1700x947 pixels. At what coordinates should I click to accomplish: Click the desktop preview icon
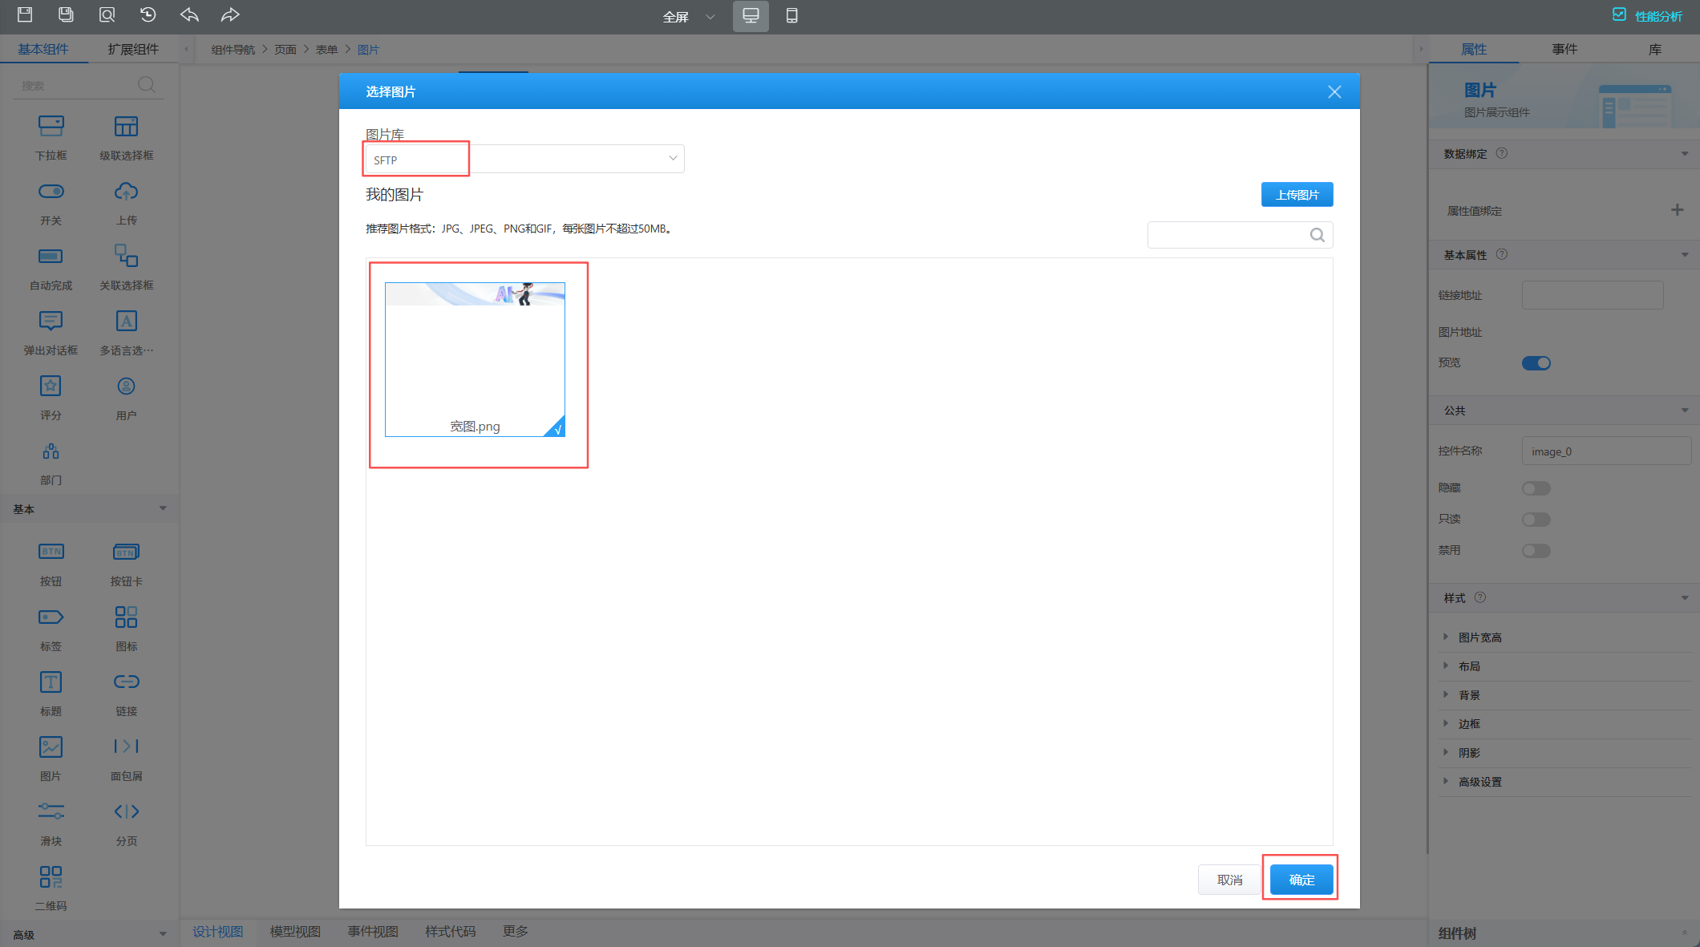[751, 16]
